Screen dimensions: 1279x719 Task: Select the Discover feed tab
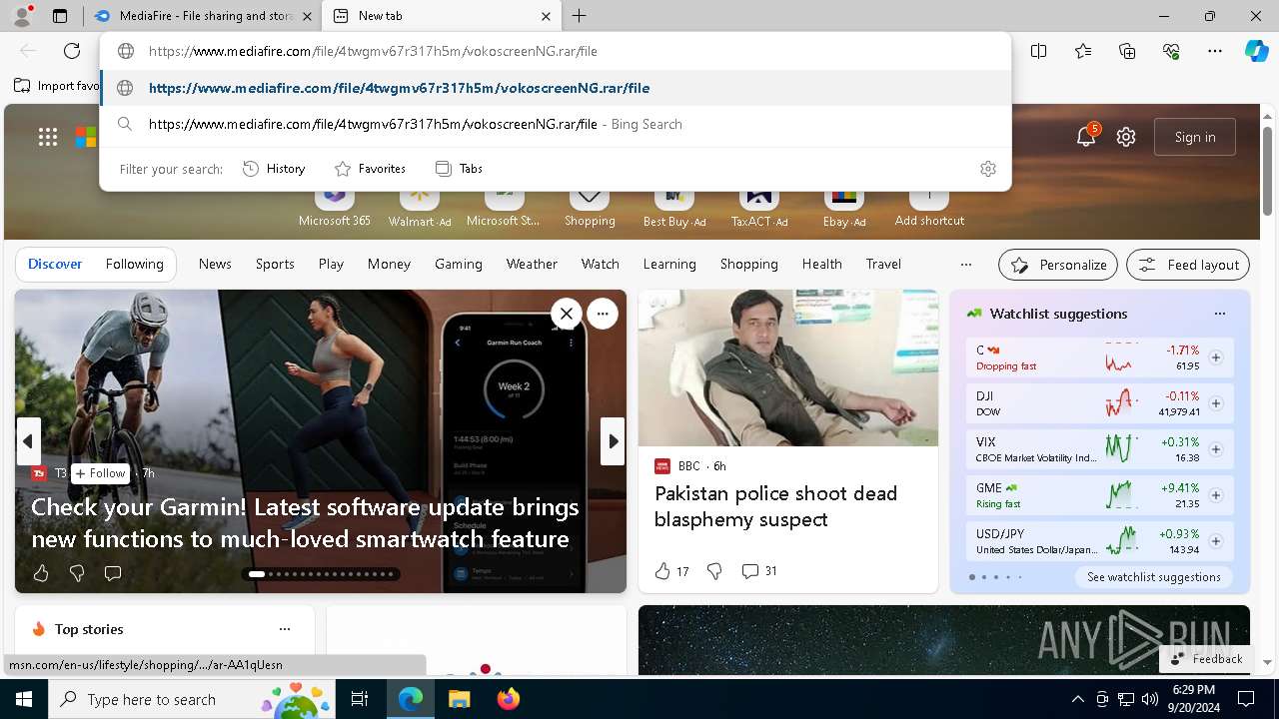coord(55,264)
